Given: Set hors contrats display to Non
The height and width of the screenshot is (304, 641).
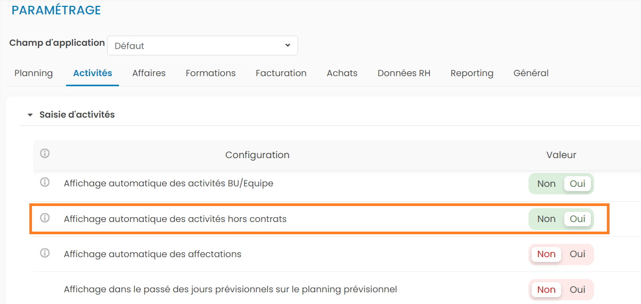Looking at the screenshot, I should 546,219.
